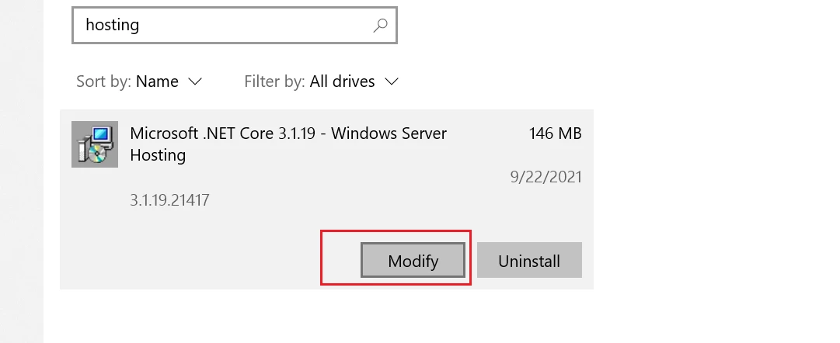The image size is (840, 343).
Task: Click the magnifier icon in the search box
Action: (x=380, y=25)
